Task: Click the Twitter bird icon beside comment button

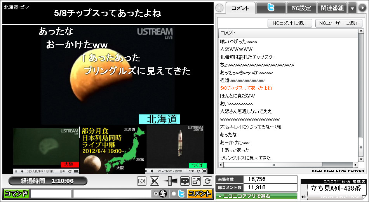Action: [181, 194]
